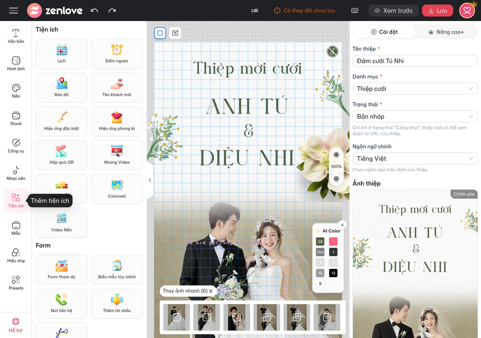
Task: Toggle the frame select tool above canvas
Action: [x=160, y=33]
